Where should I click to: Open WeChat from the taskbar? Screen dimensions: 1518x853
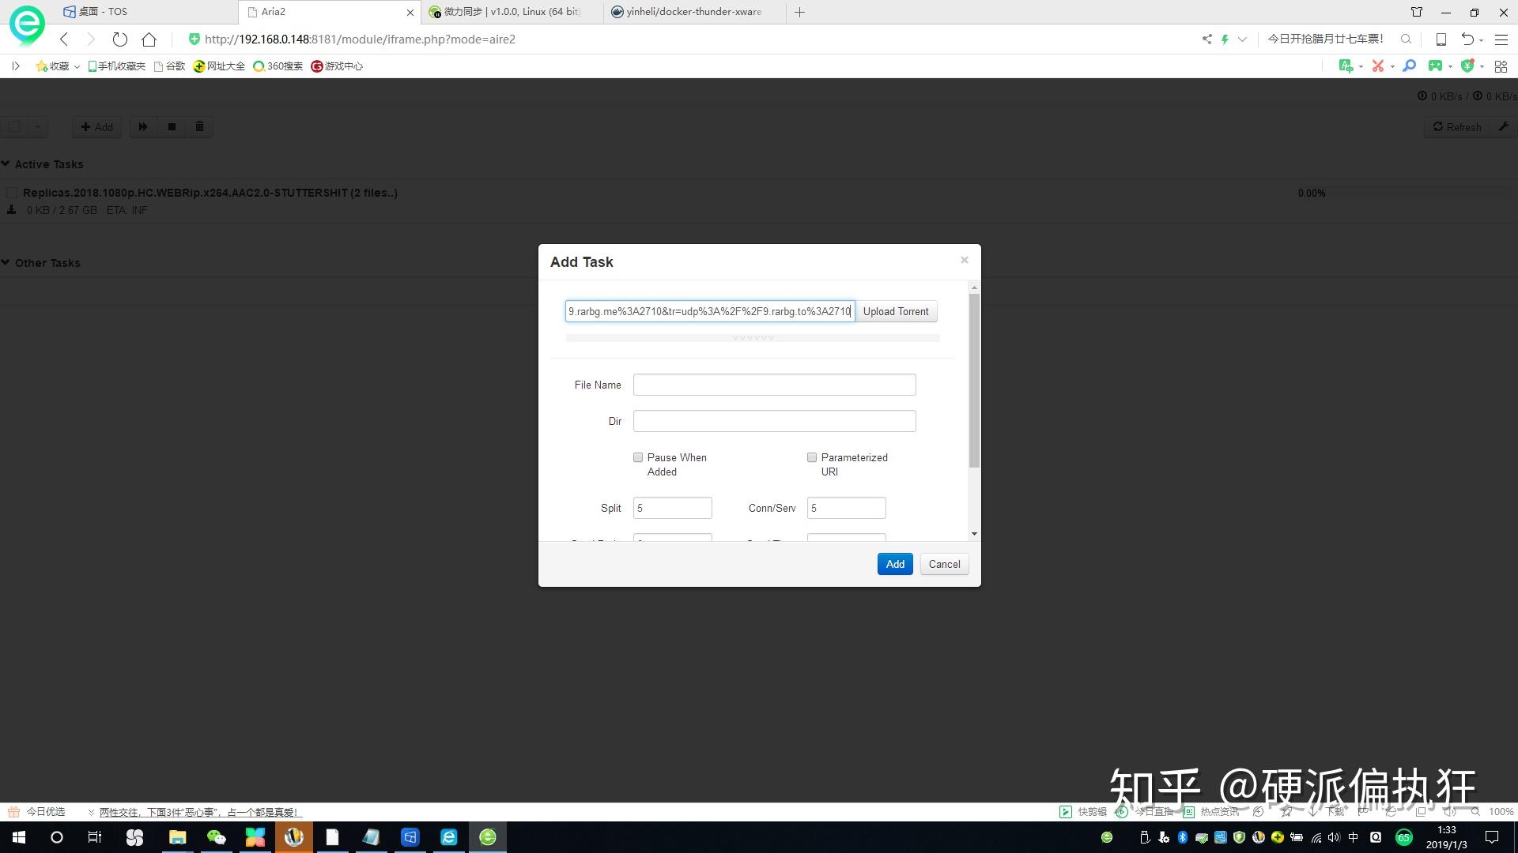[216, 837]
